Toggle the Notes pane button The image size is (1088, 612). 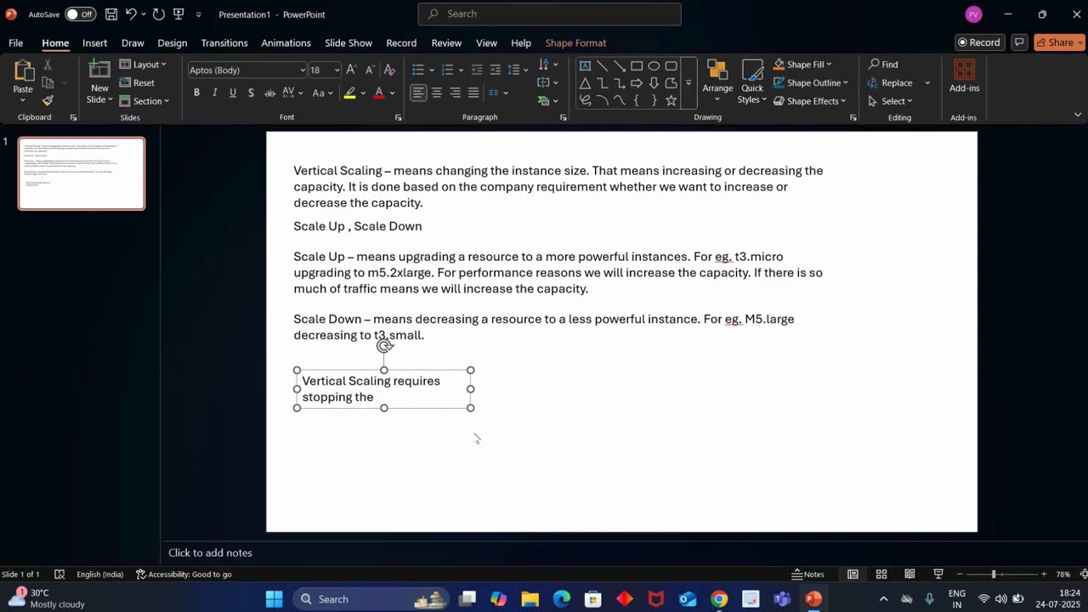point(808,574)
